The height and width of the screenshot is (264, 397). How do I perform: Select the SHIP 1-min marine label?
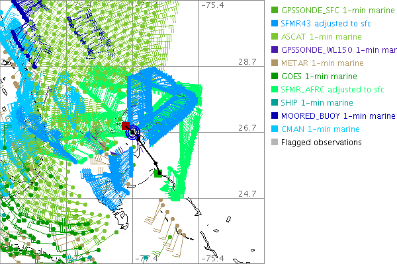(x=317, y=102)
